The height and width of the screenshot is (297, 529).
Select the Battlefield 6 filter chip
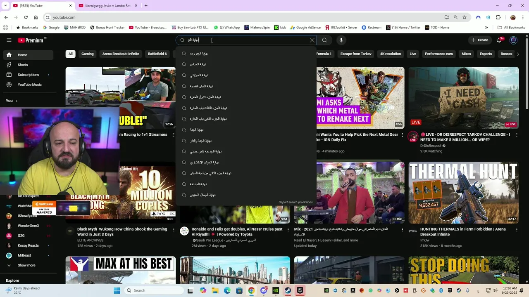click(157, 54)
